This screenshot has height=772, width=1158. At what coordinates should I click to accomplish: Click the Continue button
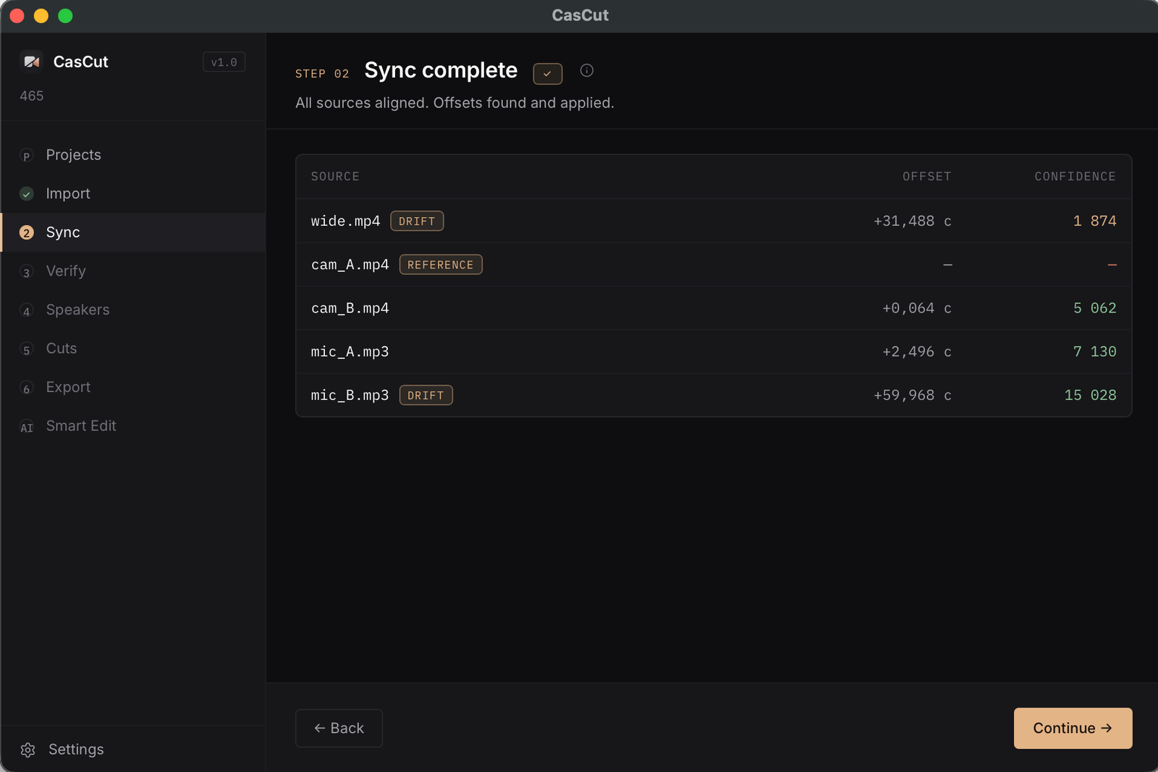tap(1073, 728)
